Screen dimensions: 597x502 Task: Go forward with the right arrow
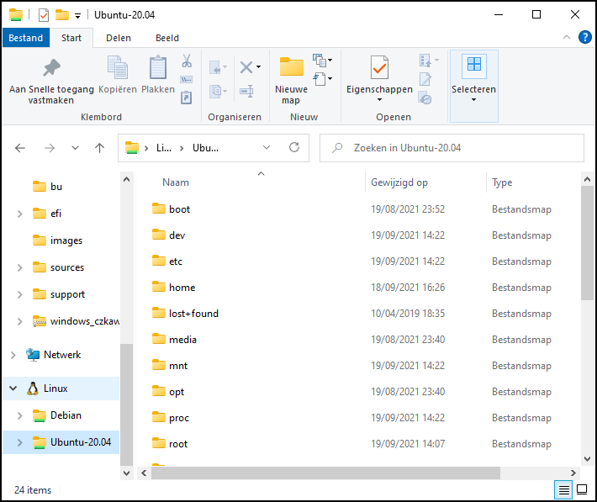click(50, 148)
